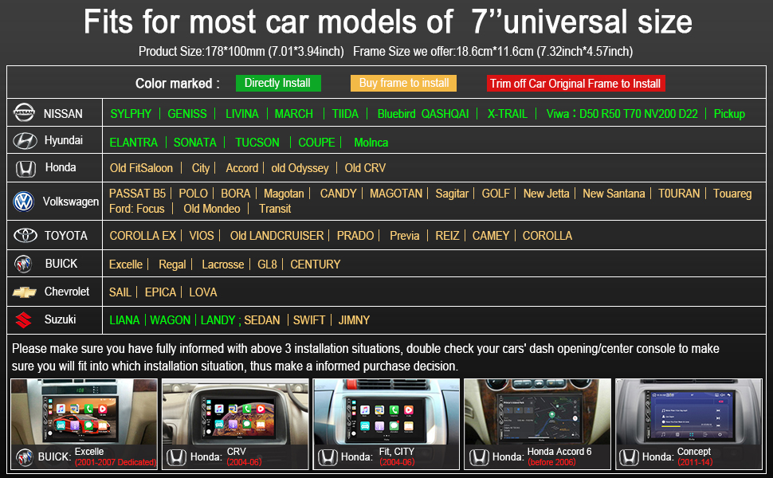
Task: Click Honda logo beside Concept caption
Action: tap(629, 457)
